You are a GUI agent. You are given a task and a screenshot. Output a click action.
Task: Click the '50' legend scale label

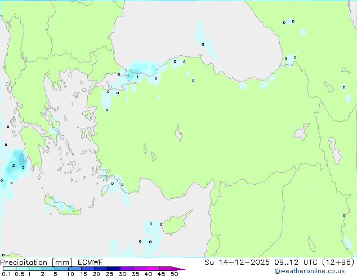point(174,274)
